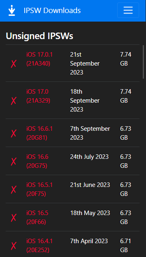This screenshot has width=146, height=257.
Task: Open the hamburger navigation menu
Action: point(128,10)
